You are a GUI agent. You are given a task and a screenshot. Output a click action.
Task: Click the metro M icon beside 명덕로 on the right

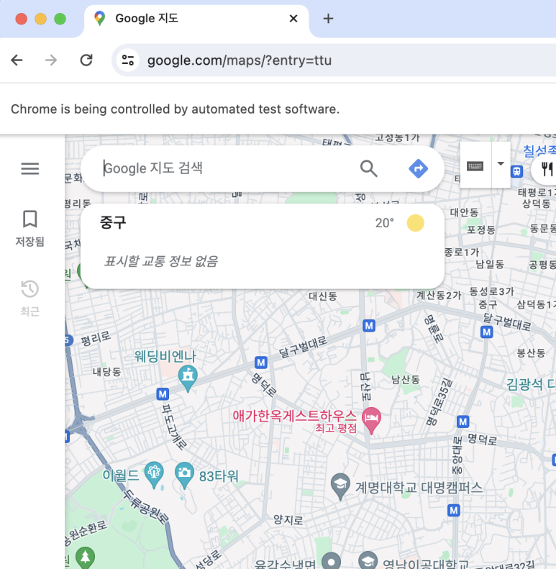[462, 422]
